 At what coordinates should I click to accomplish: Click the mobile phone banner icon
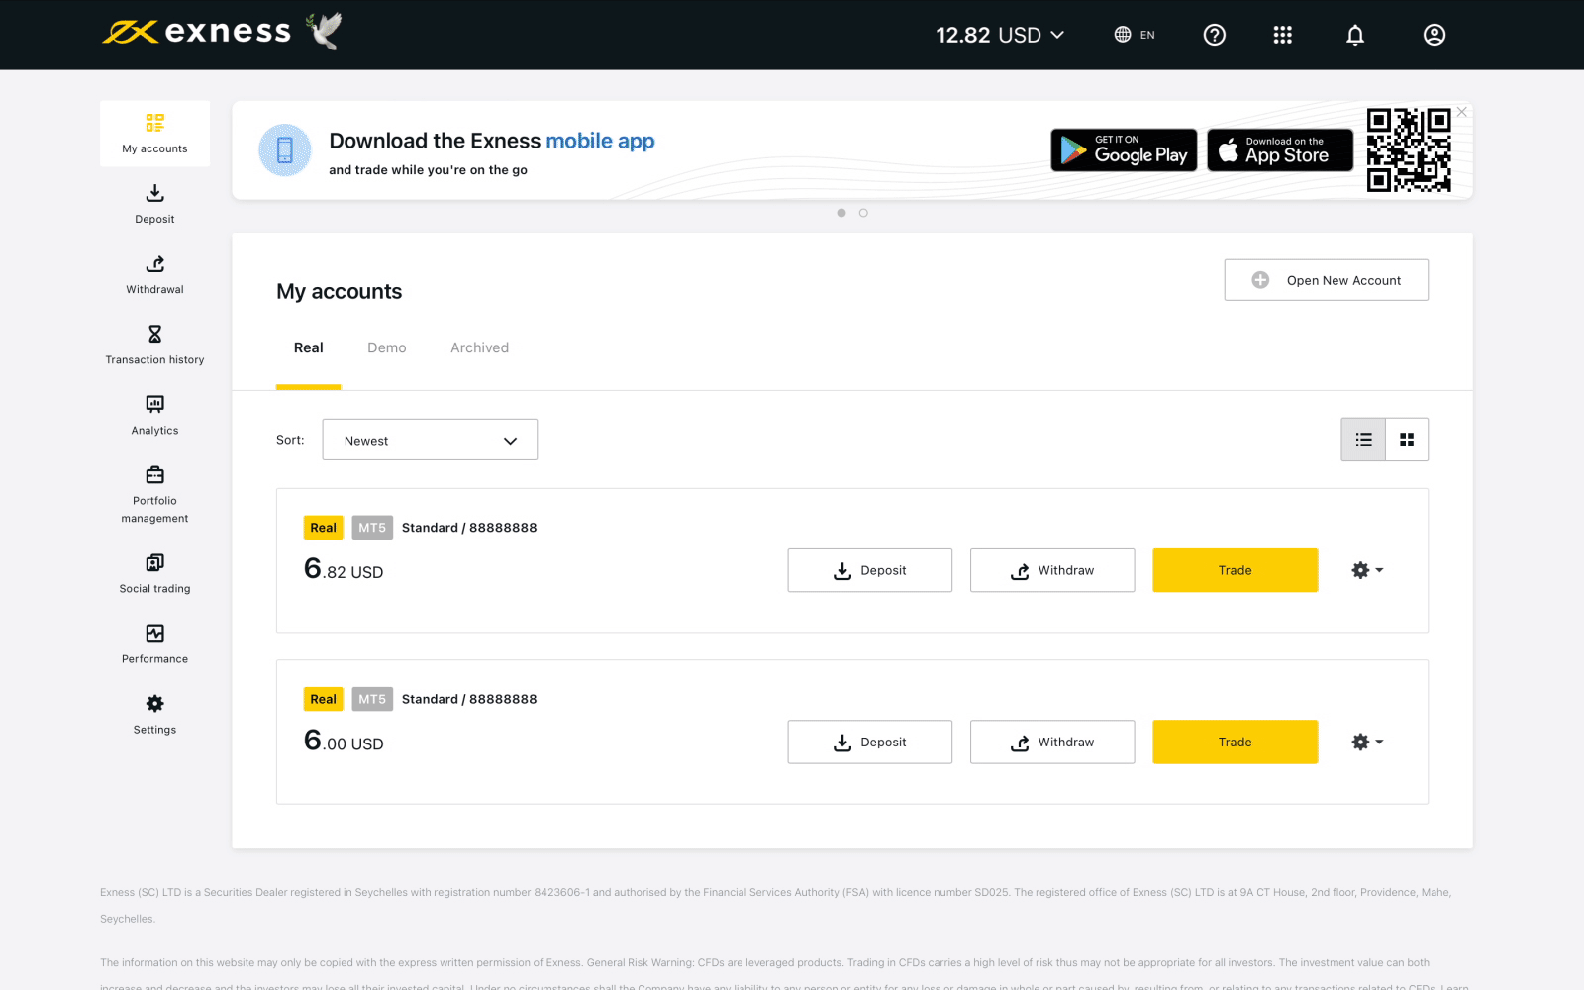285,150
